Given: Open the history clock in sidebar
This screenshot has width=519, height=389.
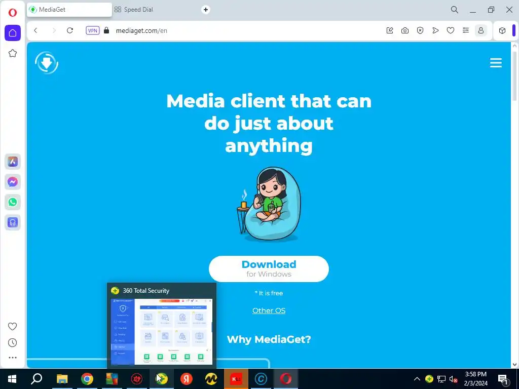Looking at the screenshot, I should tap(13, 343).
